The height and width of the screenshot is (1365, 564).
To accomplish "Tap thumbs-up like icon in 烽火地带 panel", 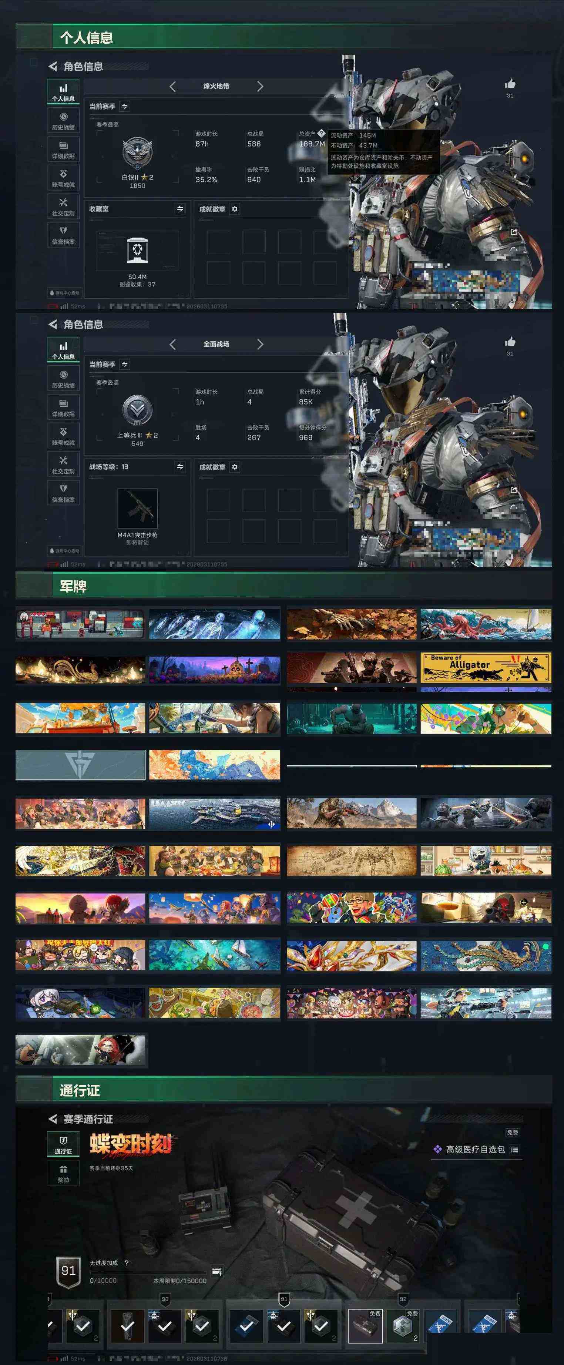I will pyautogui.click(x=510, y=84).
